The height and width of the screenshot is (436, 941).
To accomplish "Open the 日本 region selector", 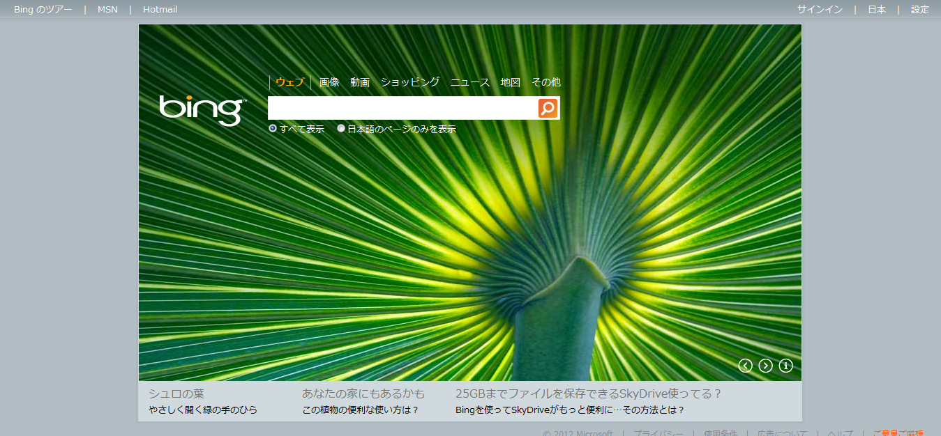I will pos(877,10).
